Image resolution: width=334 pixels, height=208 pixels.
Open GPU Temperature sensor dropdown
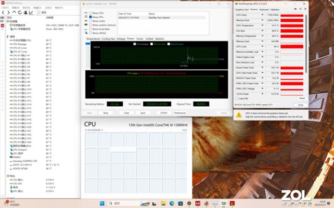pyautogui.click(x=262, y=25)
